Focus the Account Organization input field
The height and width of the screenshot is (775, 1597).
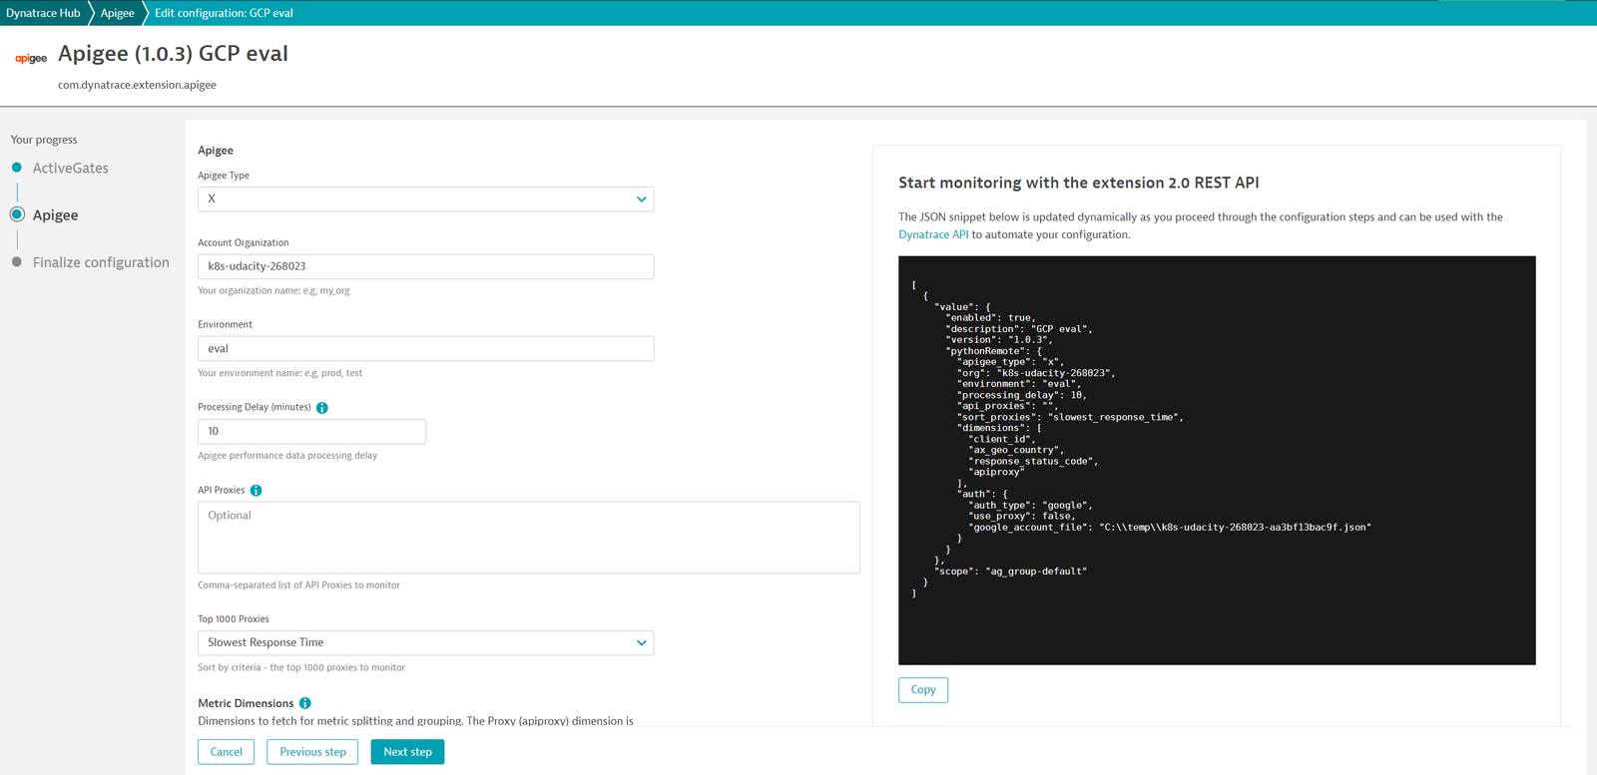coord(426,266)
